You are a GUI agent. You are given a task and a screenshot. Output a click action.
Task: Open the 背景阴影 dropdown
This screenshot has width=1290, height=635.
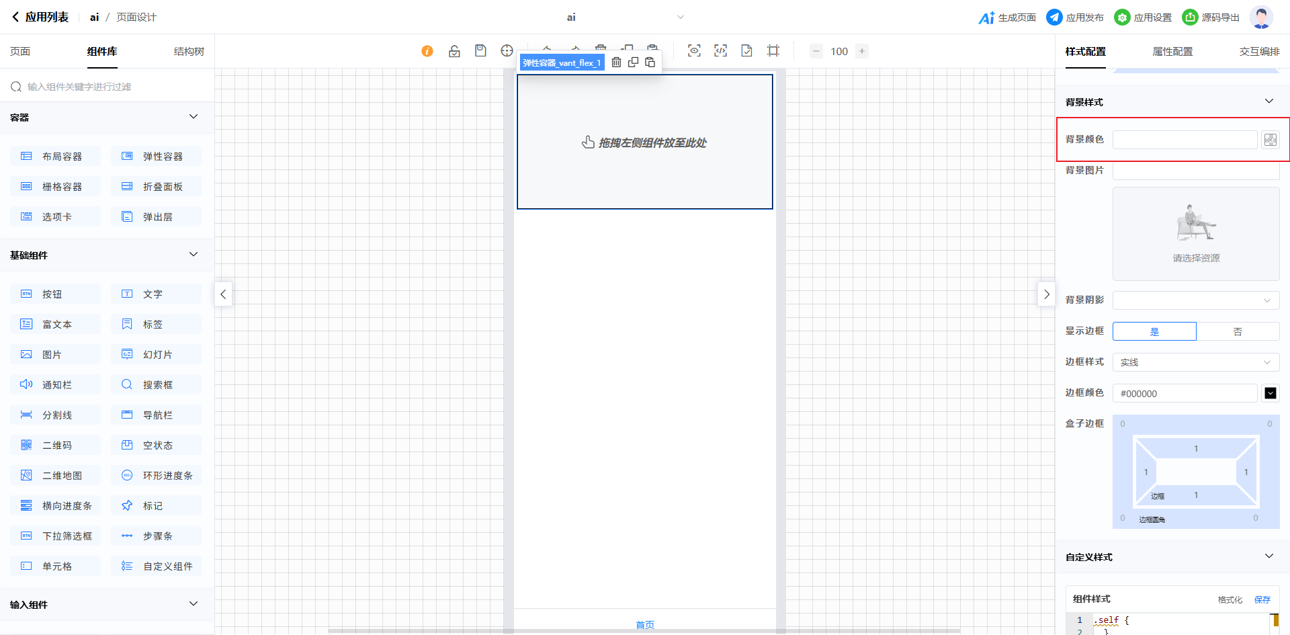pos(1196,300)
